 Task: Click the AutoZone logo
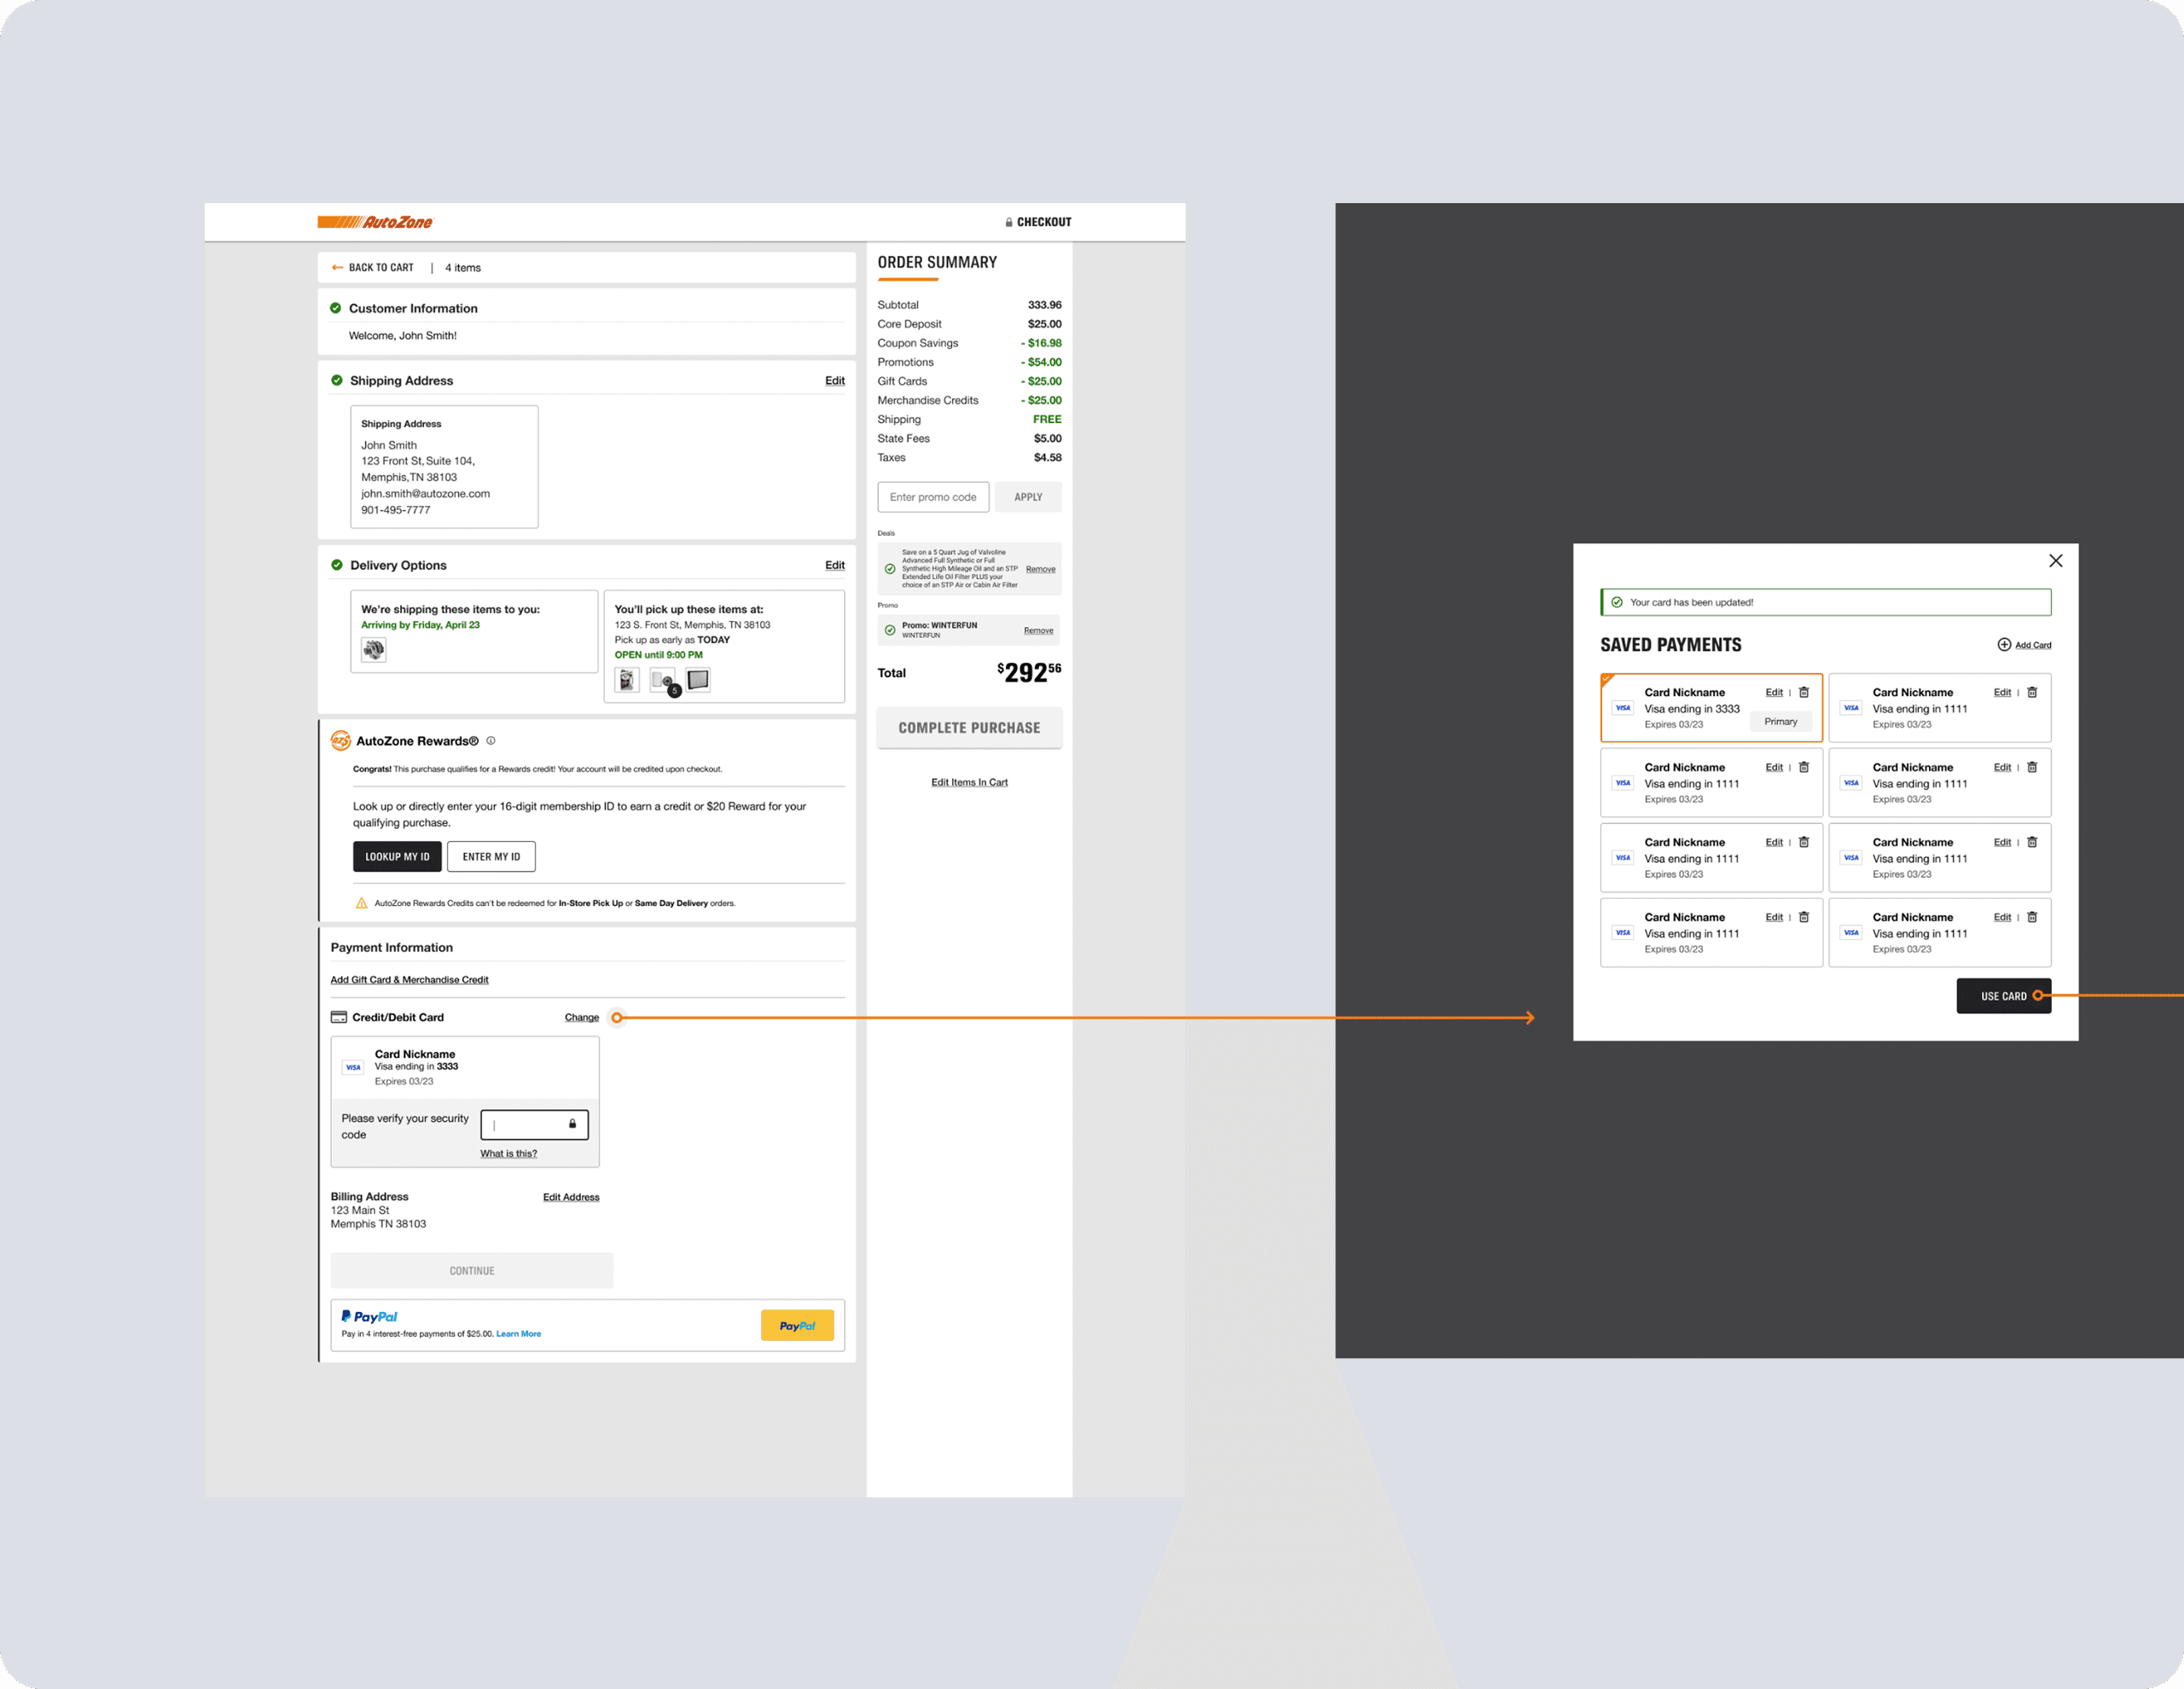click(x=375, y=222)
